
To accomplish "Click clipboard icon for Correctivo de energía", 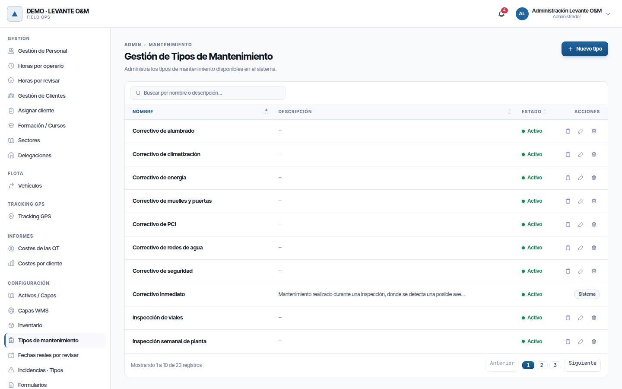I will [568, 178].
